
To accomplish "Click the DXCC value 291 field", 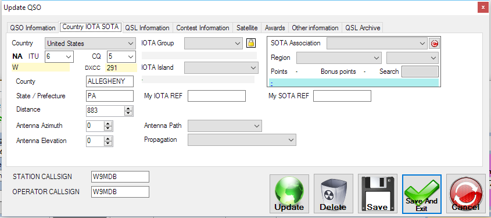I will [121, 67].
